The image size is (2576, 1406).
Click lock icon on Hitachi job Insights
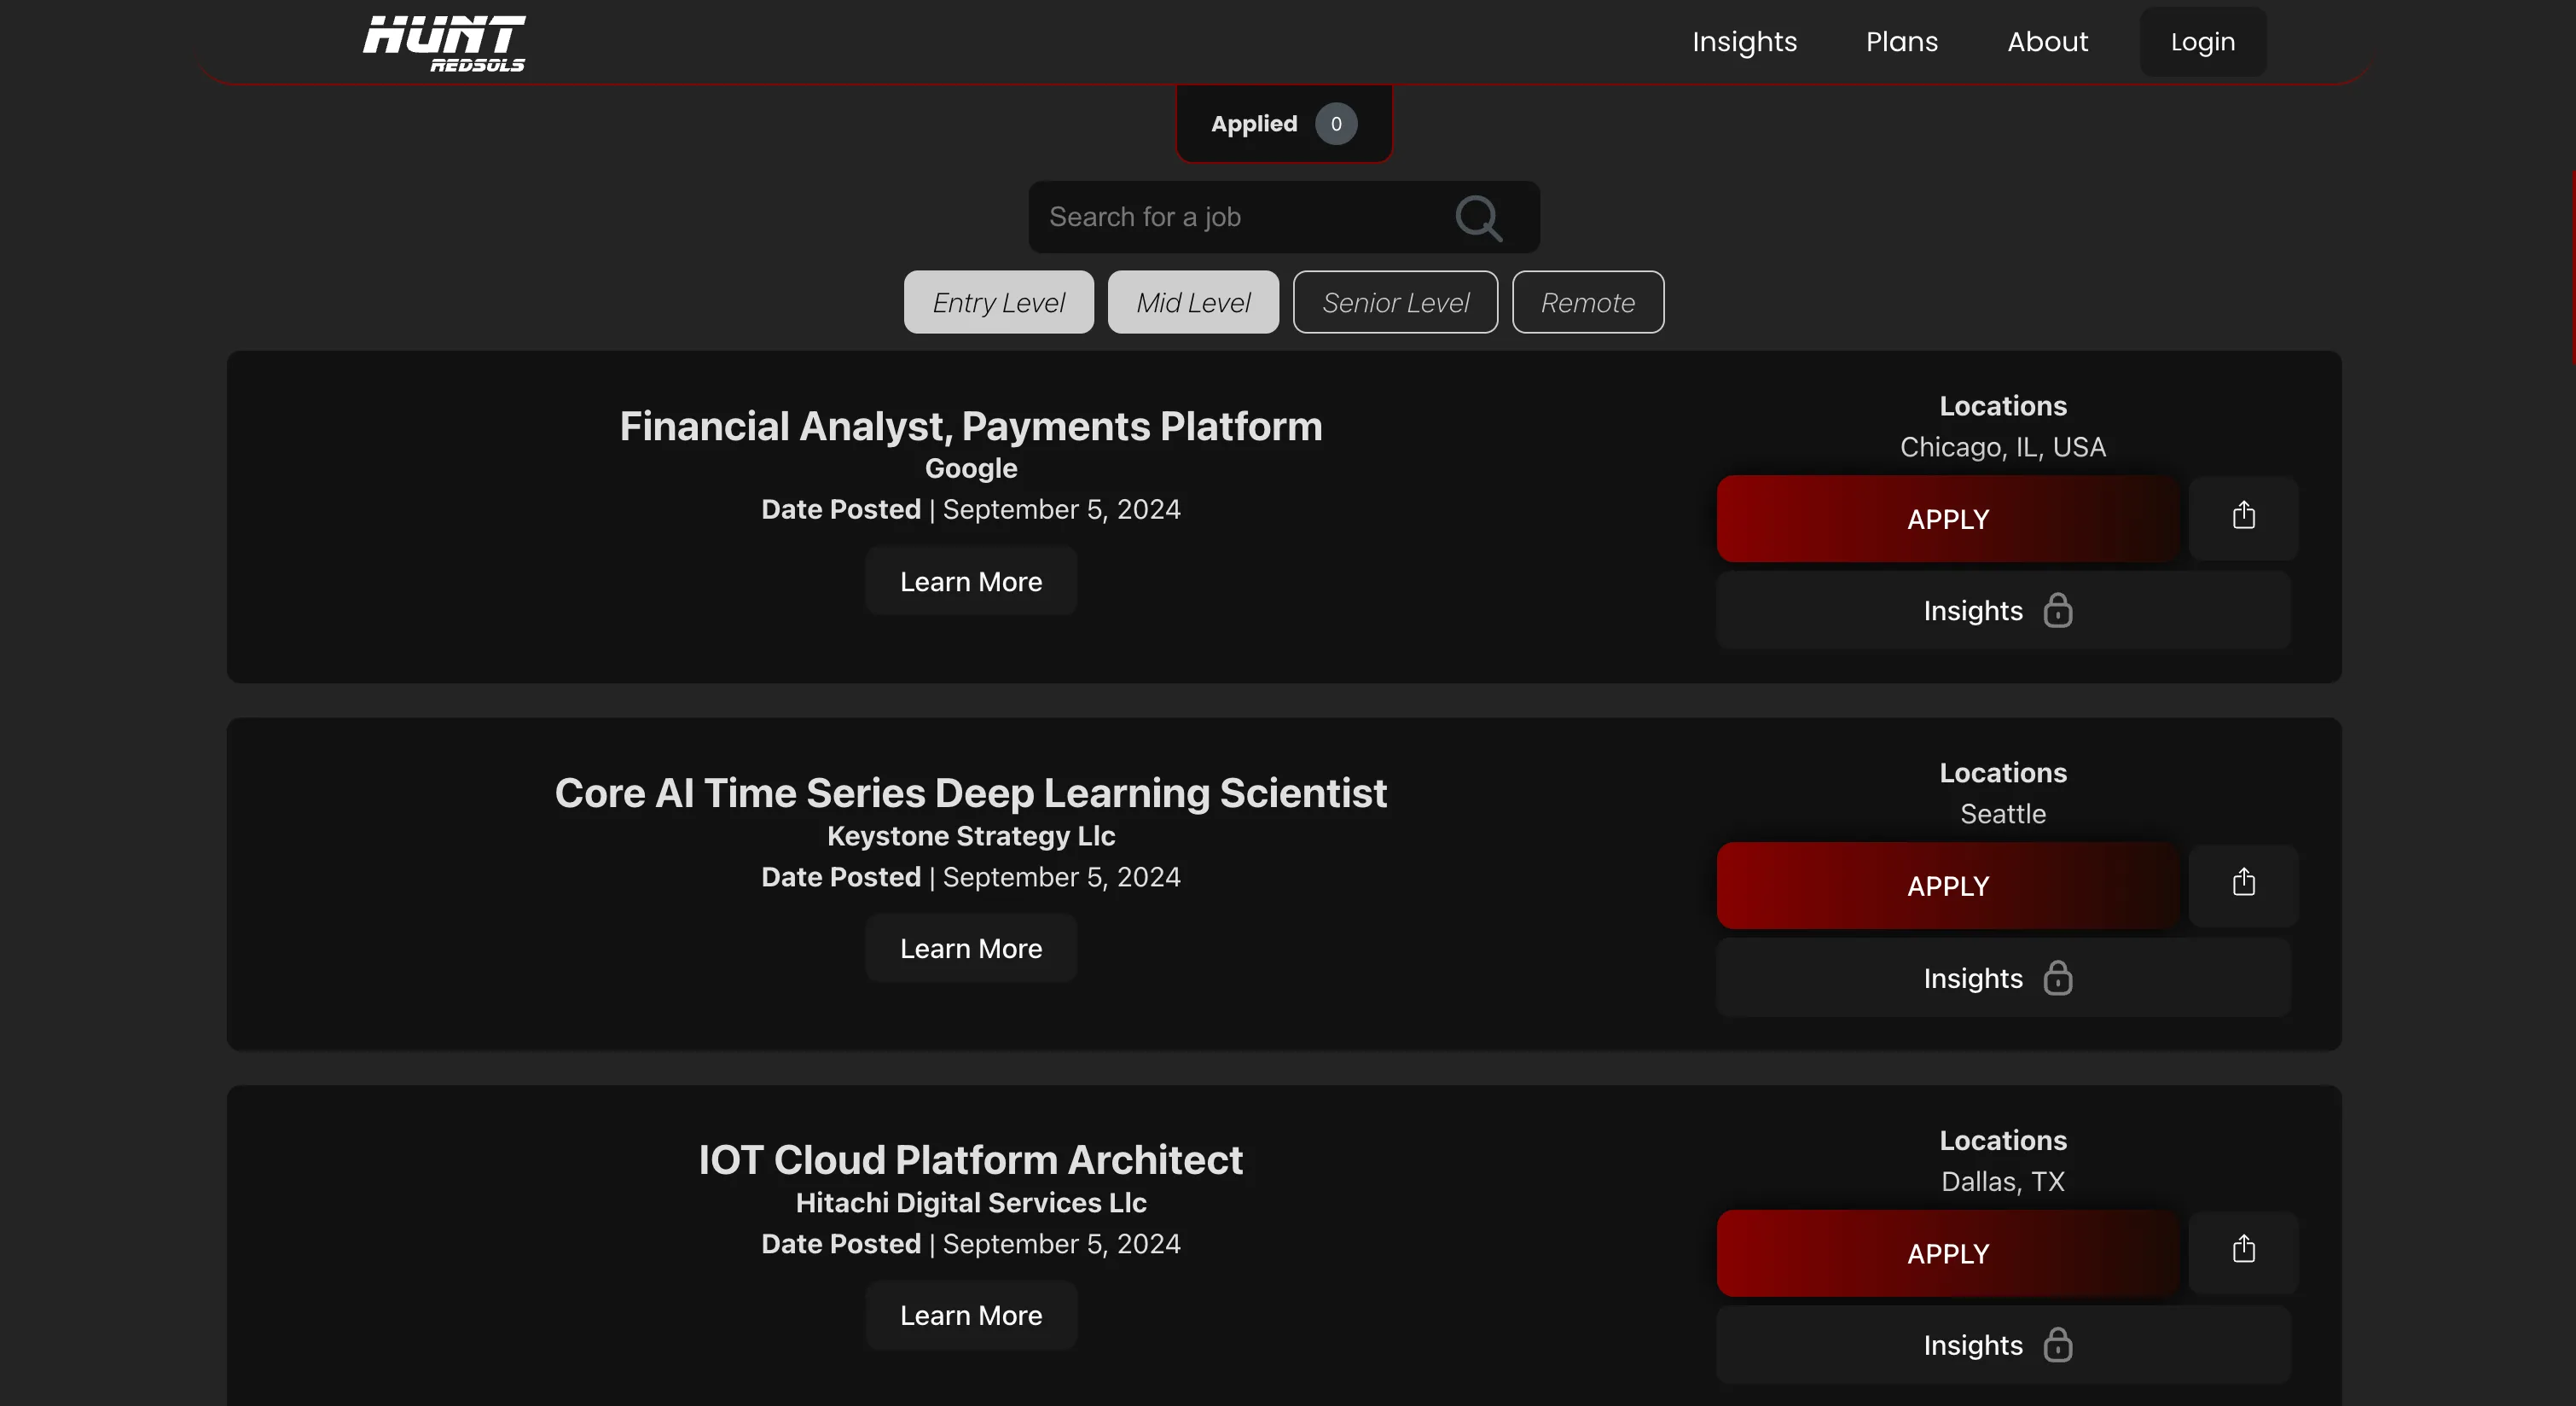click(2057, 1344)
